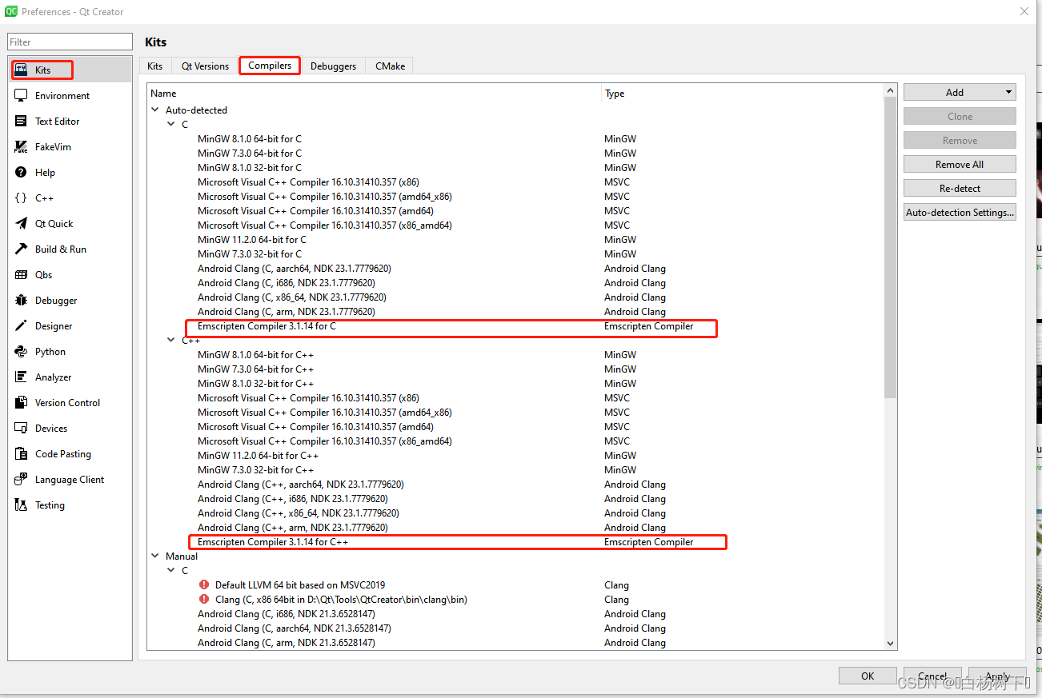Open the Add button dropdown arrow
1042x698 pixels.
(x=1008, y=93)
